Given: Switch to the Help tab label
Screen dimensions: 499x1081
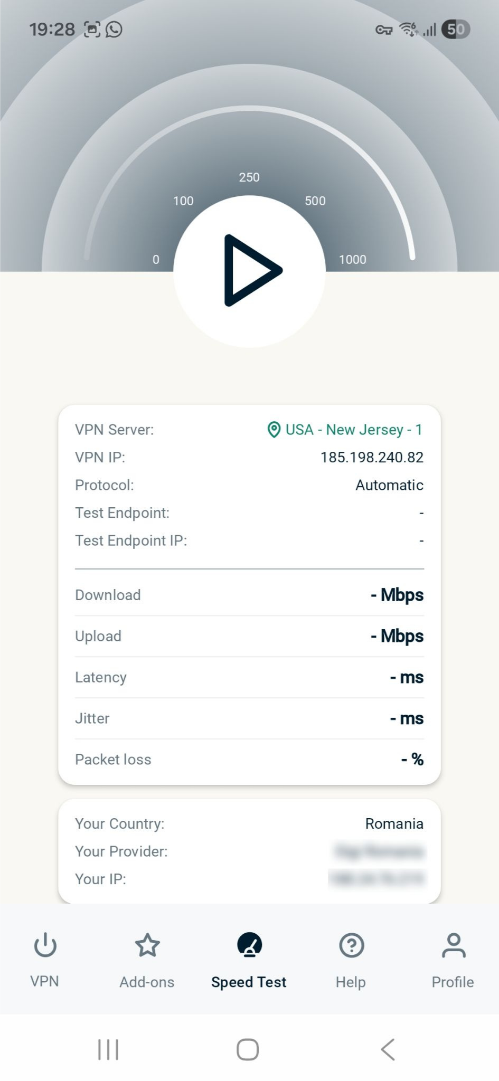Looking at the screenshot, I should (351, 982).
